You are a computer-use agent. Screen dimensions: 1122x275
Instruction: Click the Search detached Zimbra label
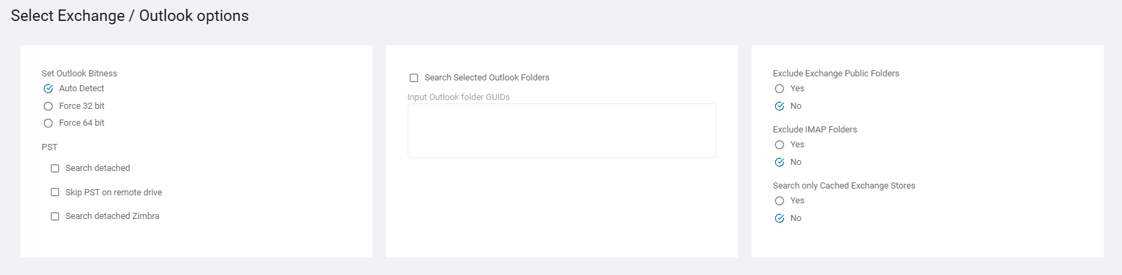112,216
